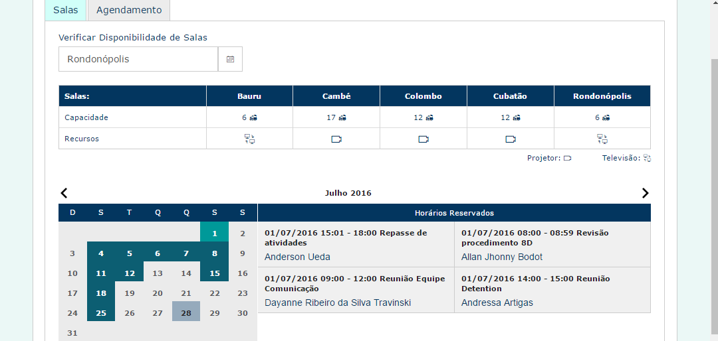Click the projector icon under Cubatão

click(x=511, y=139)
